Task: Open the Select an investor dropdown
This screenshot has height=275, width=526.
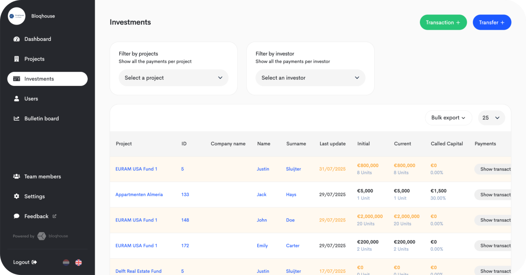Action: 310,78
